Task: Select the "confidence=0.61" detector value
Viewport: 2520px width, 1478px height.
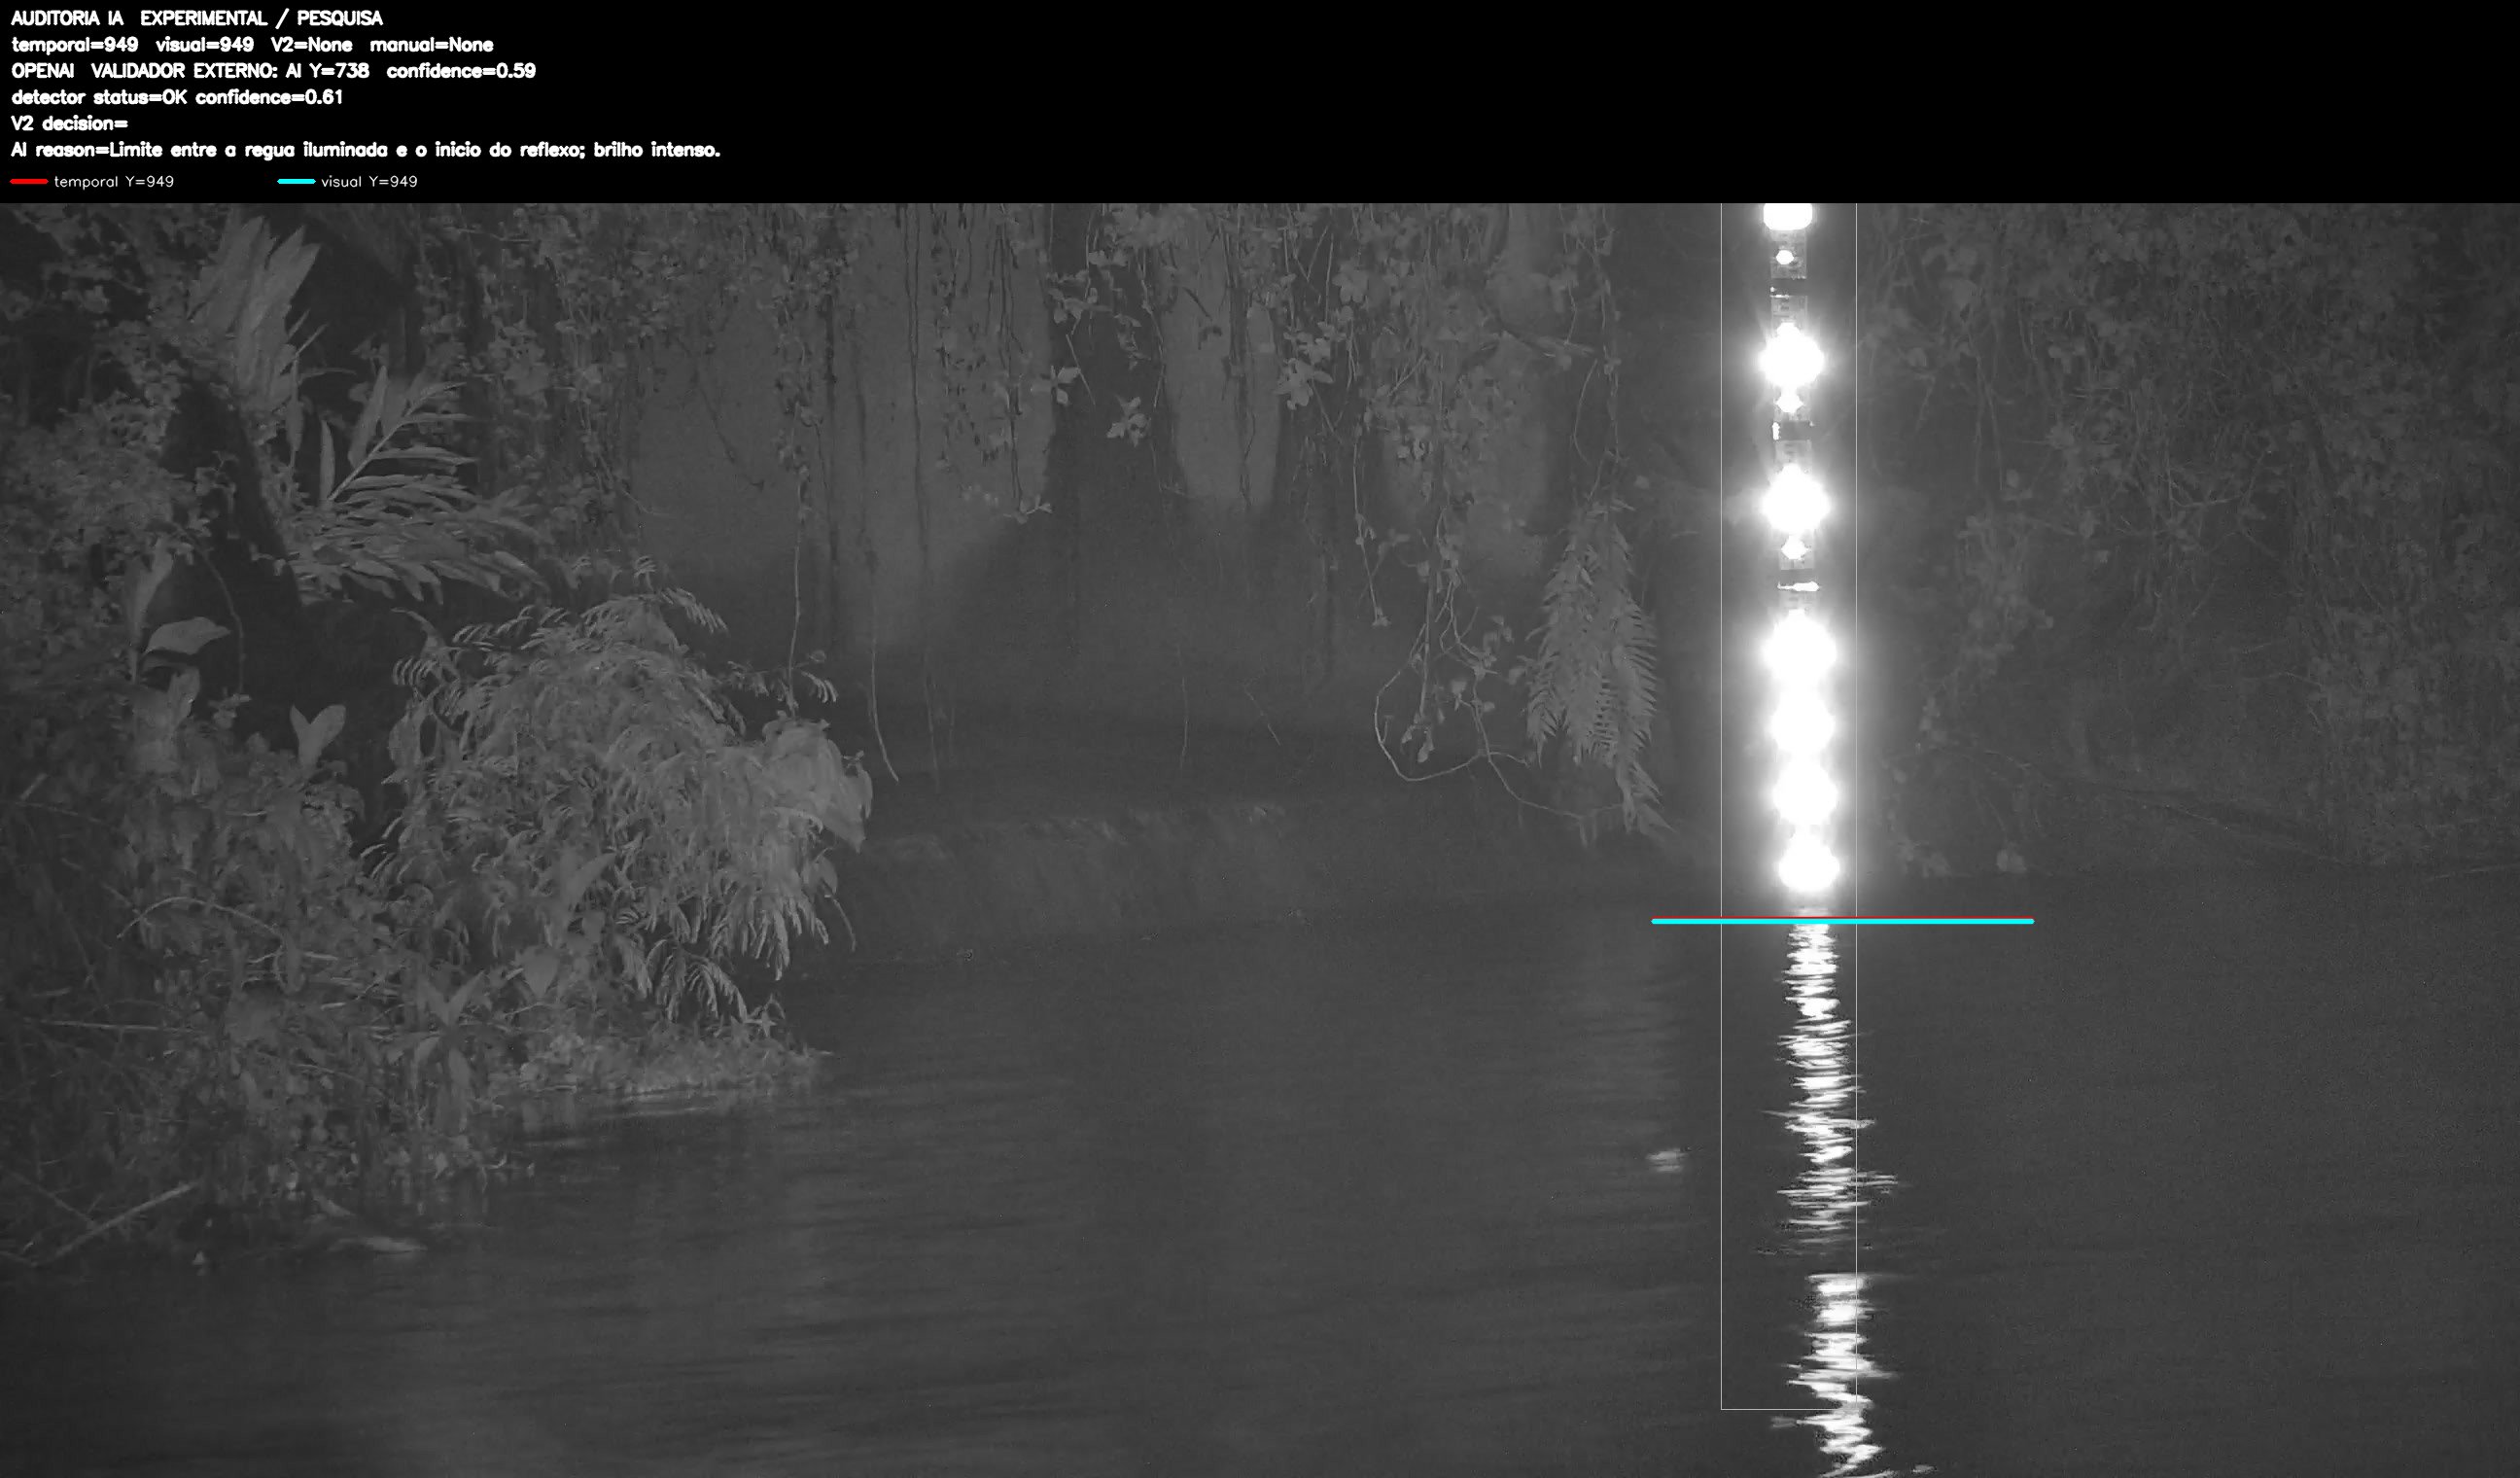Action: point(270,97)
